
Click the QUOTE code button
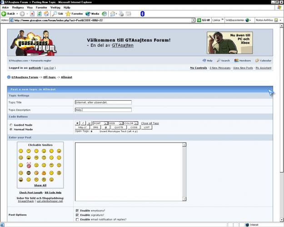(x=120, y=127)
